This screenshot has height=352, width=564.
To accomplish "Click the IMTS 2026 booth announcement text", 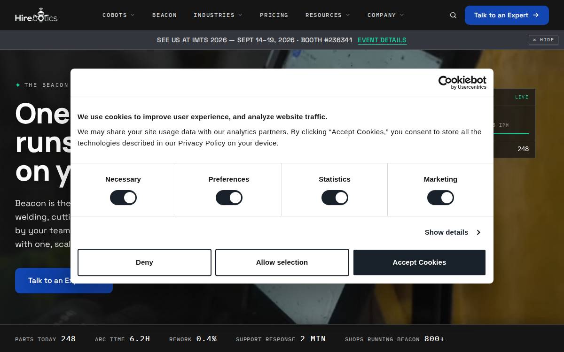I will click(254, 40).
